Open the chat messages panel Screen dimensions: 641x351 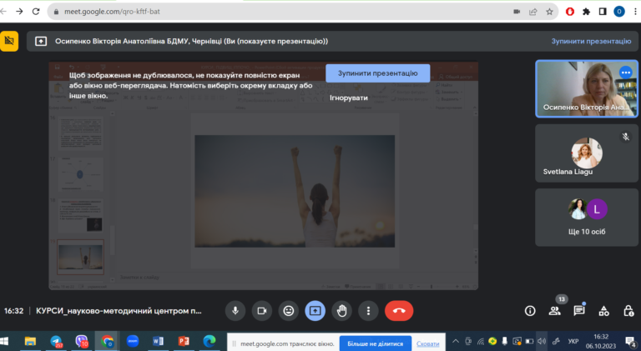click(x=579, y=310)
